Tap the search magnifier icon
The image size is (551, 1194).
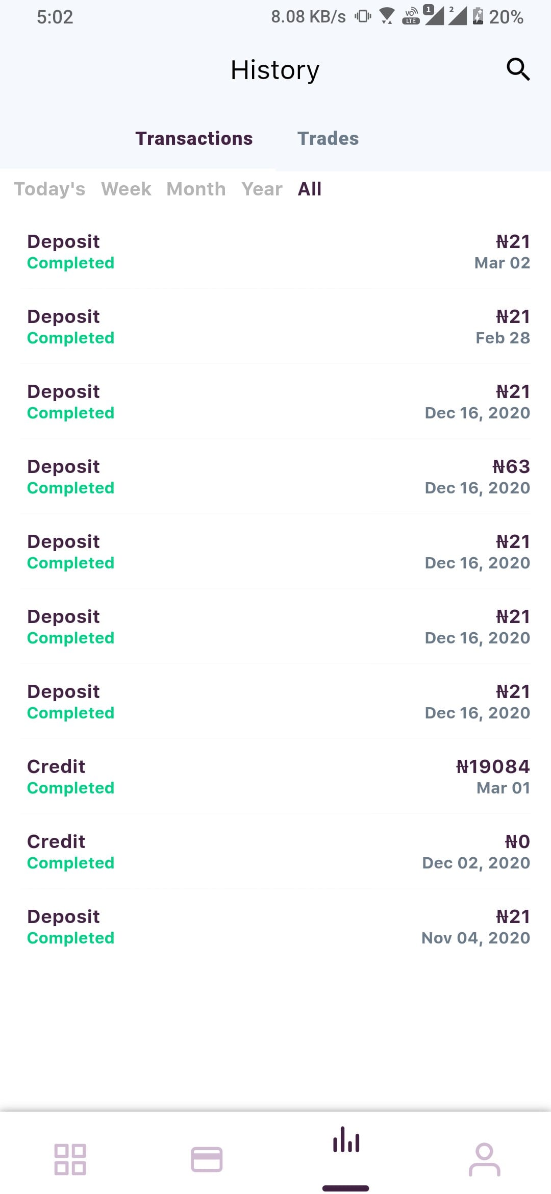[518, 69]
